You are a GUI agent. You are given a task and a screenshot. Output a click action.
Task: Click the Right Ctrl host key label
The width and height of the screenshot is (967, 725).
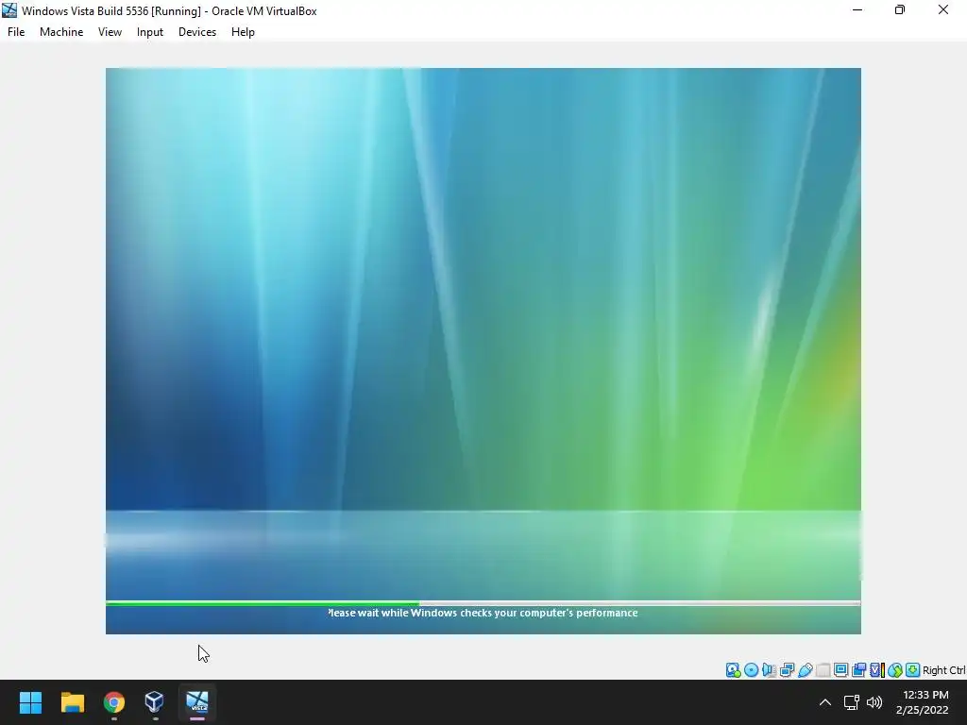pyautogui.click(x=944, y=670)
